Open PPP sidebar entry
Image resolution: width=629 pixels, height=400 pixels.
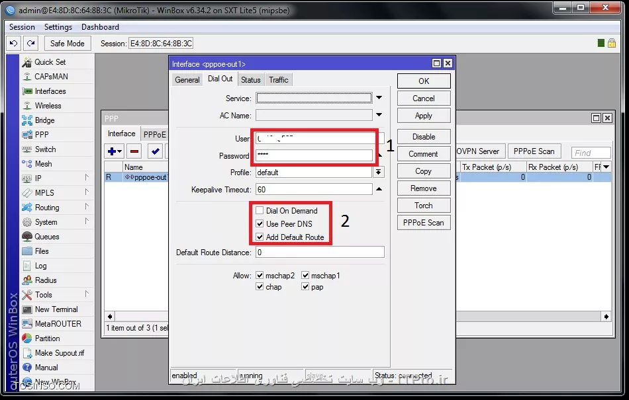coord(41,135)
